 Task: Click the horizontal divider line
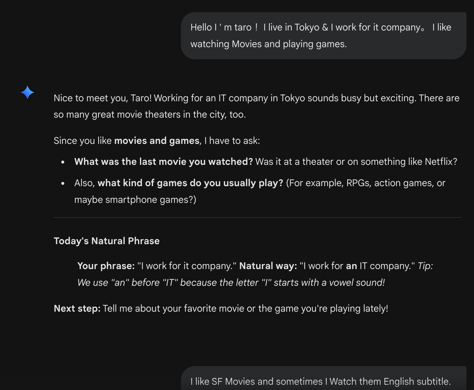[257, 217]
